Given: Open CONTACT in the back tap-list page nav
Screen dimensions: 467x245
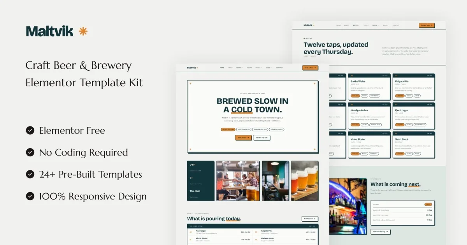Looking at the screenshot, I should [x=396, y=25].
